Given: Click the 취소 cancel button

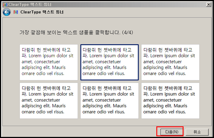Looking at the screenshot, I should tap(197, 132).
